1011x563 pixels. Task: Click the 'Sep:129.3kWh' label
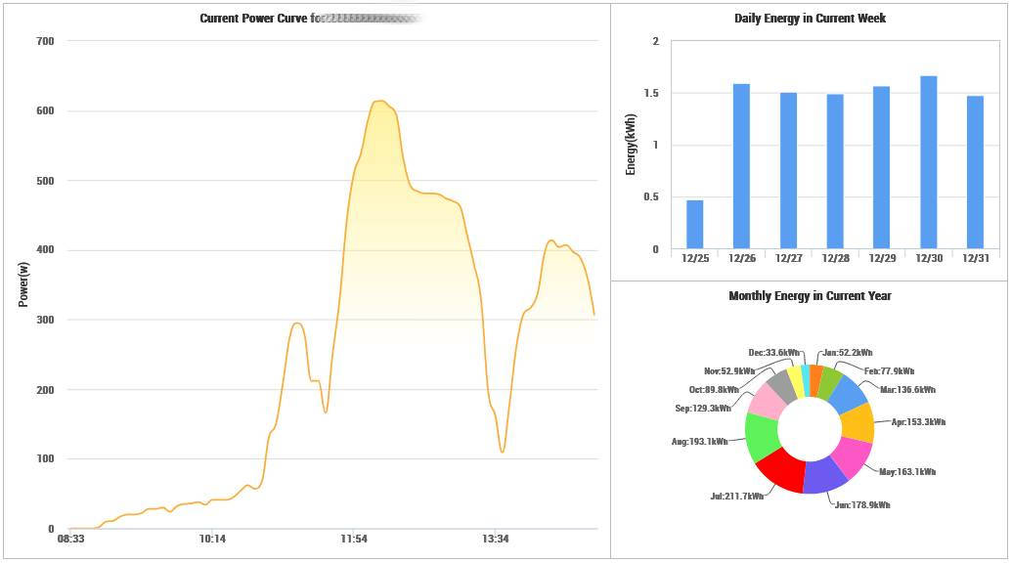point(703,409)
